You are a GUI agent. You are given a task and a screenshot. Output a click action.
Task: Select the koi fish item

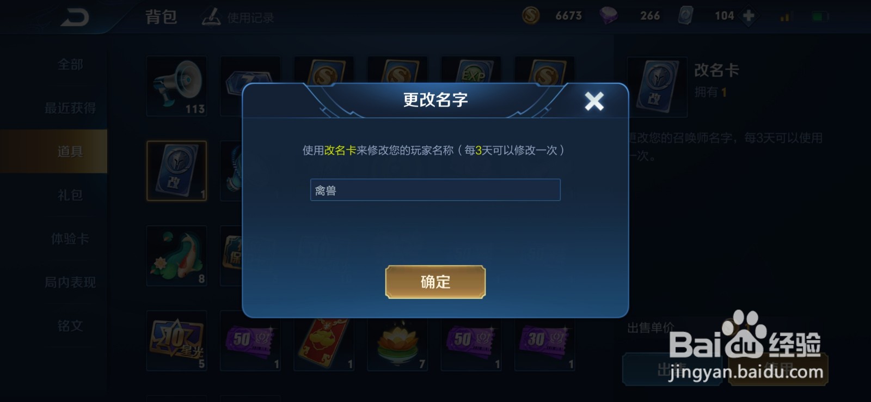[176, 256]
